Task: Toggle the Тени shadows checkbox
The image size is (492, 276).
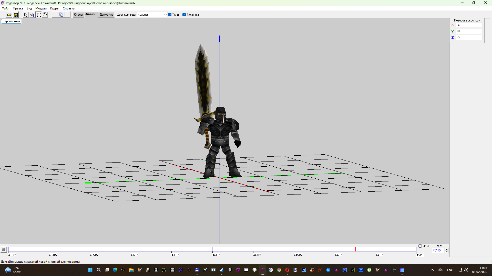Action: point(170,15)
